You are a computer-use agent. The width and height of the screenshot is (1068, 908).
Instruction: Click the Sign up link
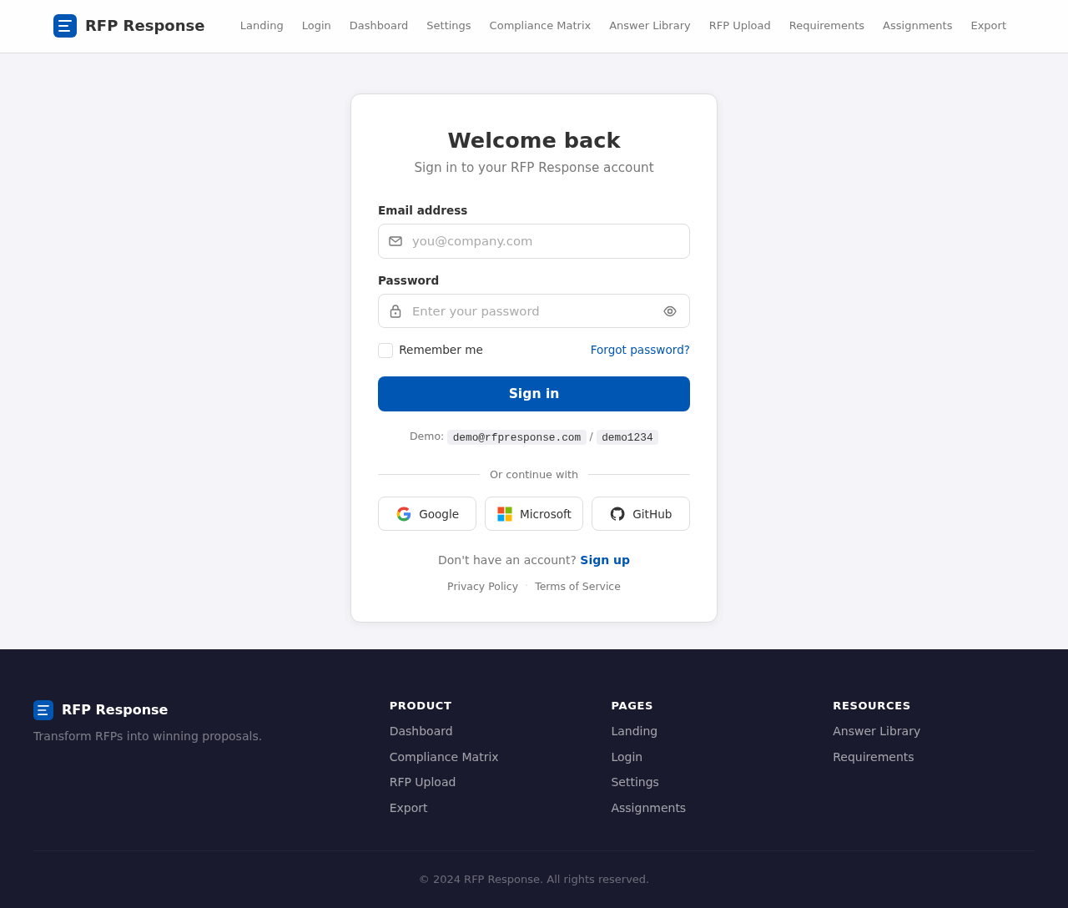click(x=605, y=560)
